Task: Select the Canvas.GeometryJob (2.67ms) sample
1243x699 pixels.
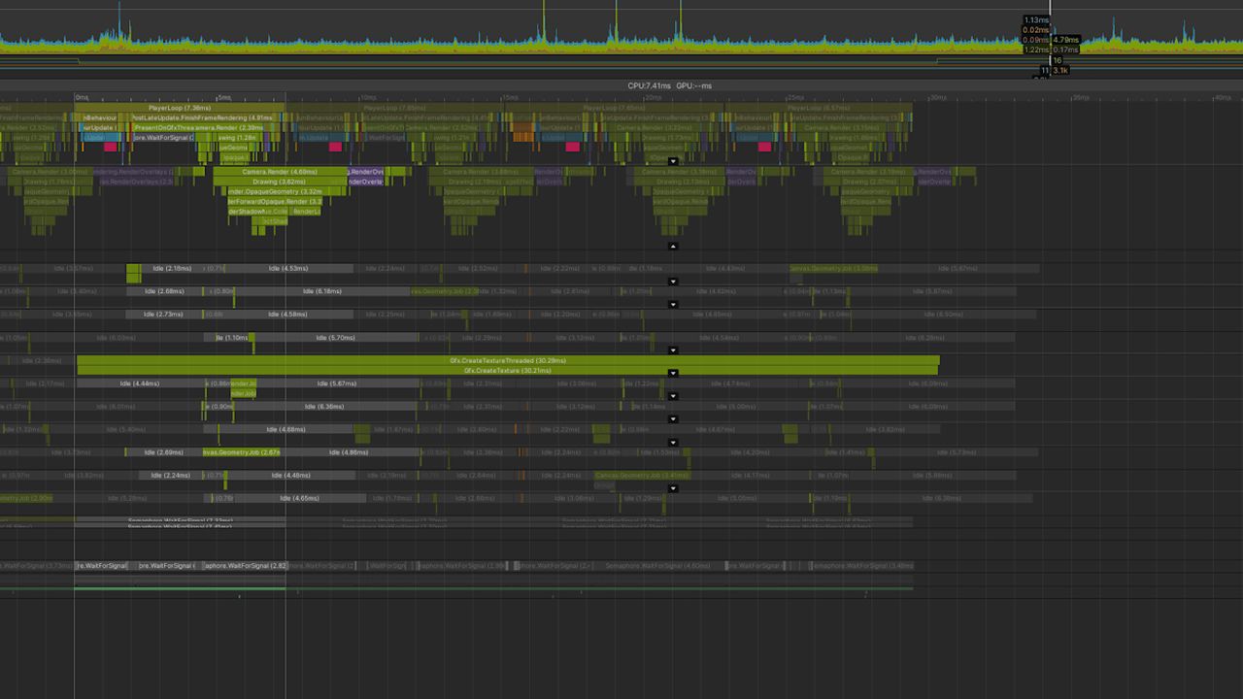Action: [x=241, y=452]
